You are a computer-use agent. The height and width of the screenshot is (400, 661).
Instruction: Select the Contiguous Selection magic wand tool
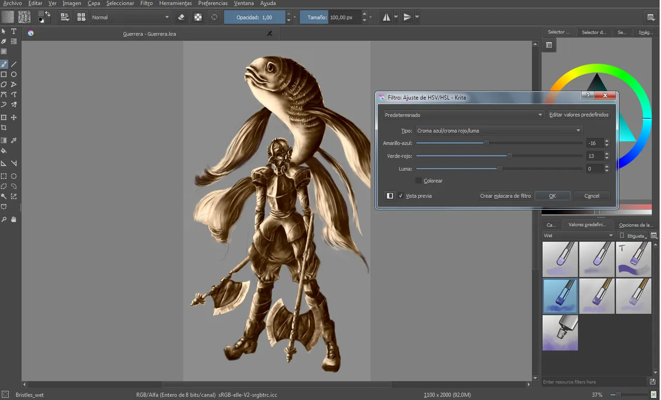(x=4, y=196)
